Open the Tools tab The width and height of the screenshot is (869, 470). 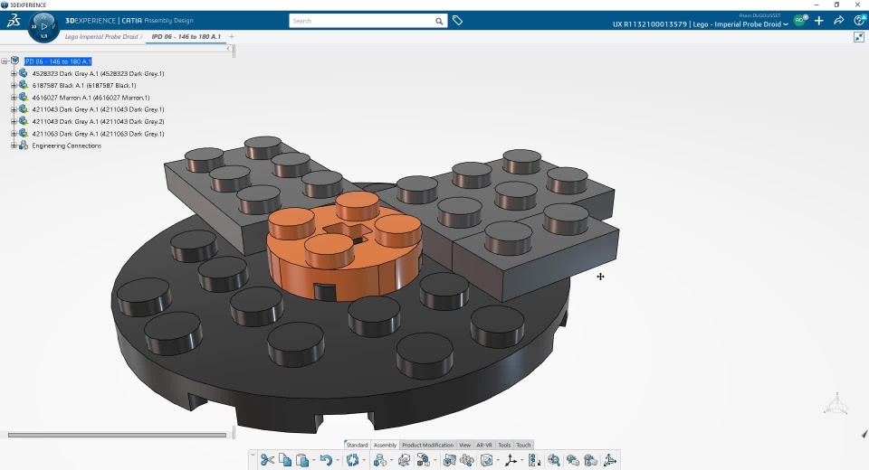click(x=504, y=445)
